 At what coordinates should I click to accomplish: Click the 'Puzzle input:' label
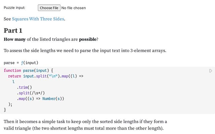[14, 8]
